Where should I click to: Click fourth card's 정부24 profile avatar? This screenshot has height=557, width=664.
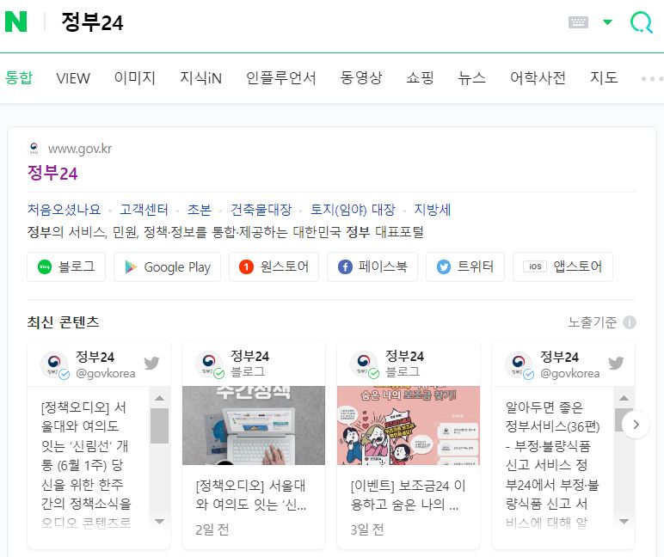pyautogui.click(x=520, y=364)
